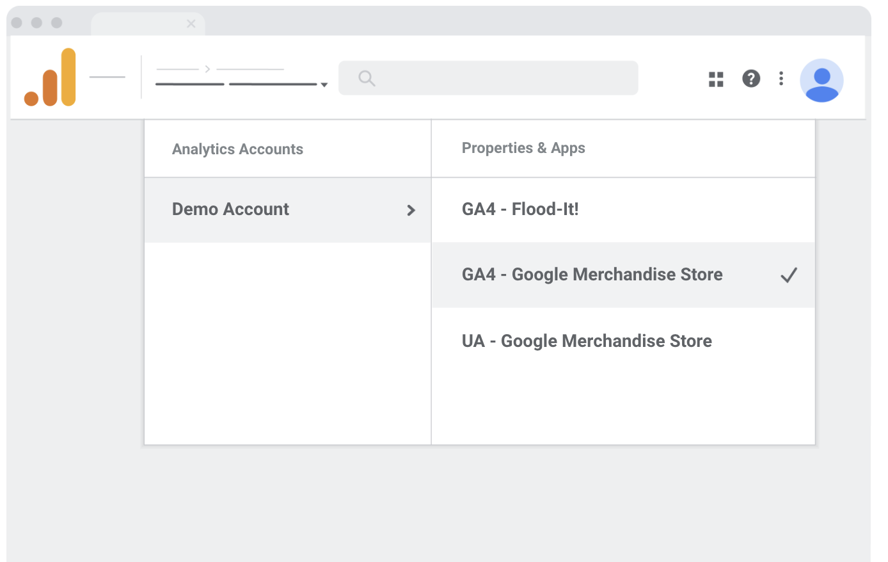Click the Properties & Apps column header
Viewport: 888px width, 562px height.
[x=523, y=148]
